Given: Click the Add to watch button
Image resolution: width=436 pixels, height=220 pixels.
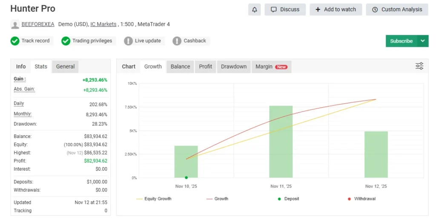Looking at the screenshot, I should [x=336, y=9].
